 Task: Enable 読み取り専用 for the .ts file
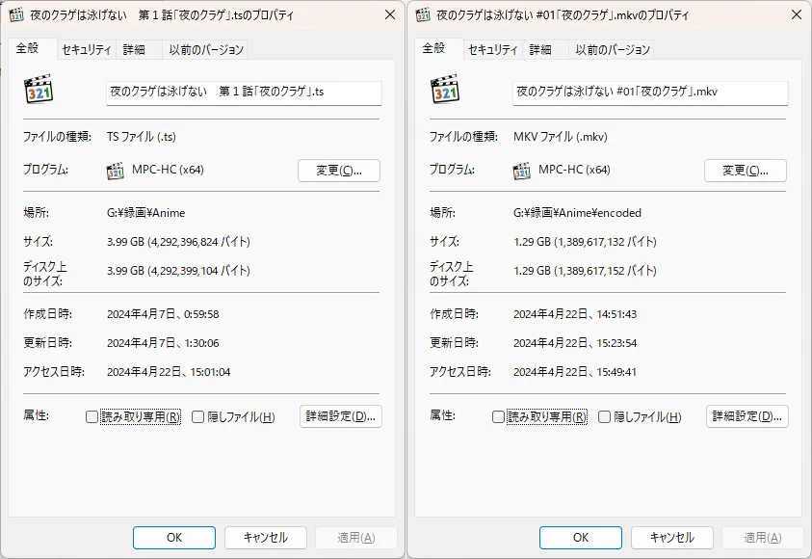(x=92, y=417)
